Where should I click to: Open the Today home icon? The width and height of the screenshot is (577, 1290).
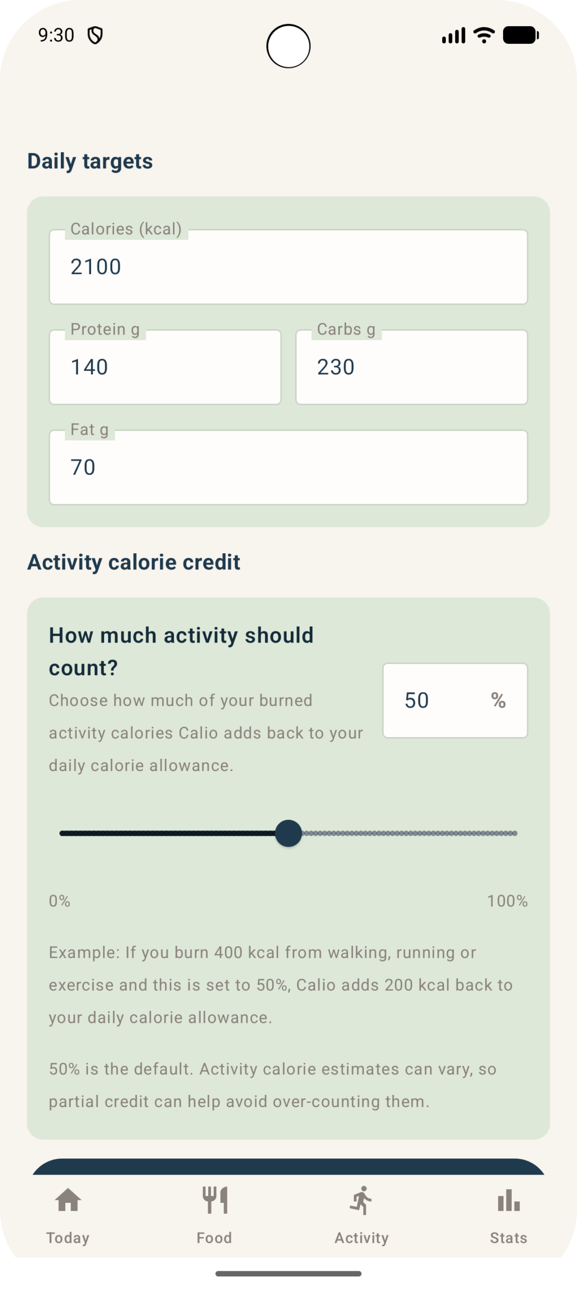click(68, 1200)
